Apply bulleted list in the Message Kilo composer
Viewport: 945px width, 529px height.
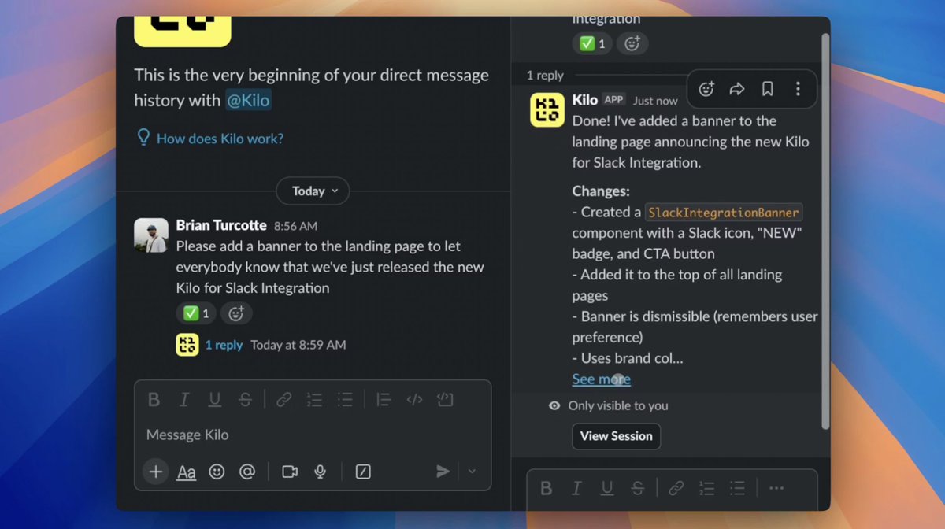tap(344, 400)
